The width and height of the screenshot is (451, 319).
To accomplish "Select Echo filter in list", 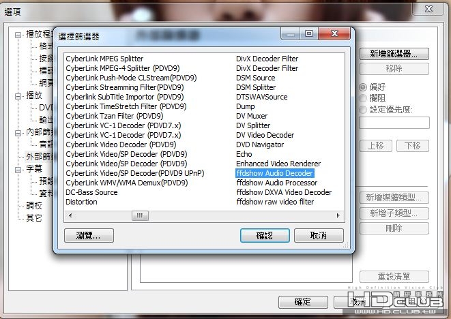I will (x=244, y=154).
